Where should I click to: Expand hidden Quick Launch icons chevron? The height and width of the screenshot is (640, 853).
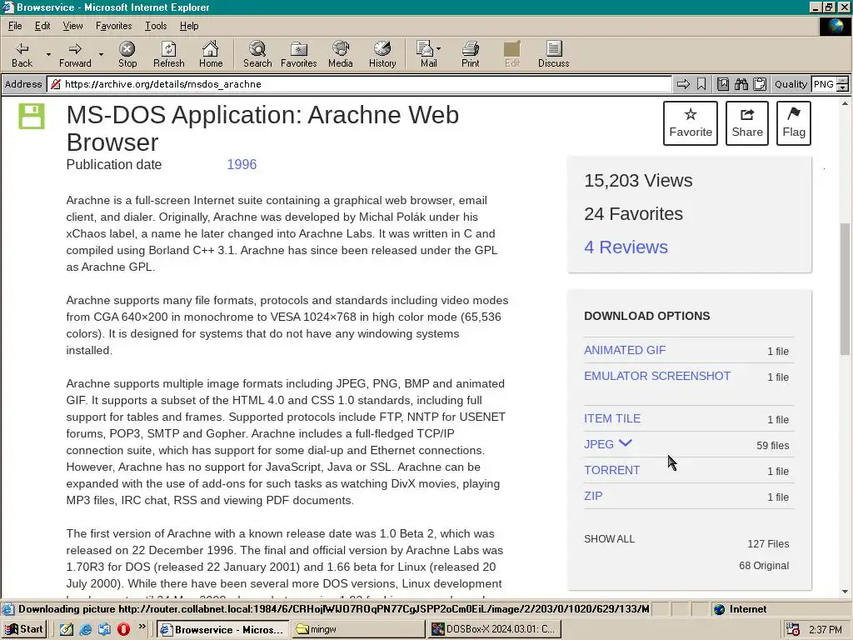pos(142,627)
